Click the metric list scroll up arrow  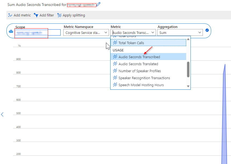(x=188, y=39)
